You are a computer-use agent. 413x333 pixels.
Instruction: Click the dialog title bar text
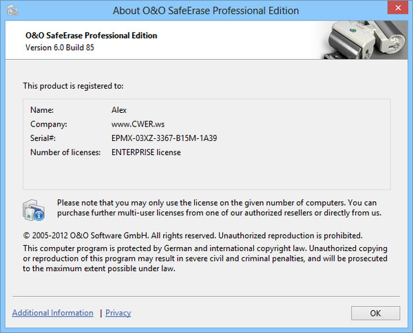pos(206,10)
